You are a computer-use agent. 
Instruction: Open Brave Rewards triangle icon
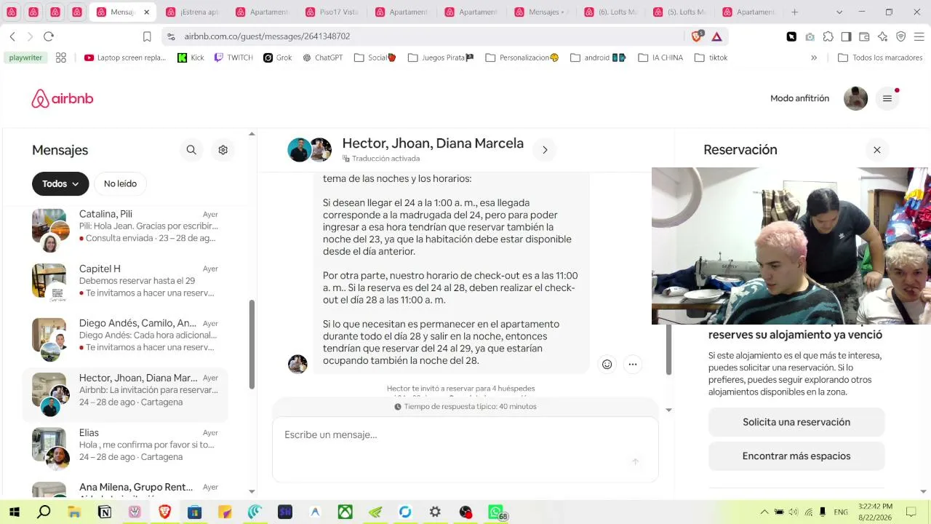pos(716,36)
